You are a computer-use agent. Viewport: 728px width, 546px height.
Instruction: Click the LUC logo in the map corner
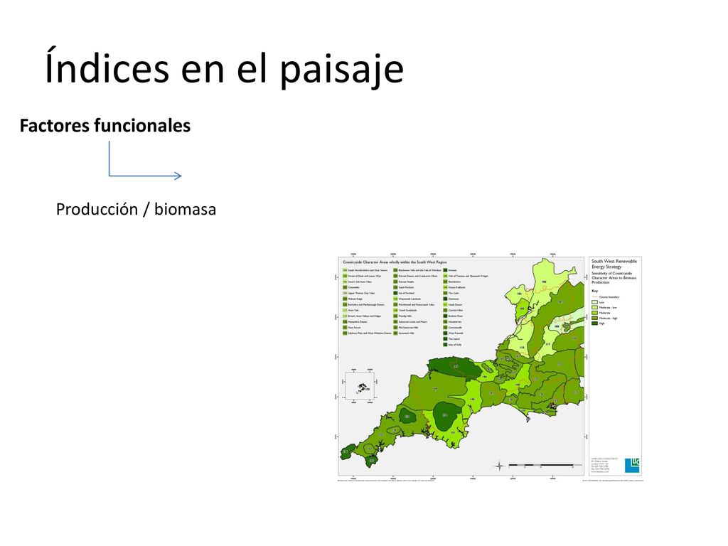point(632,465)
